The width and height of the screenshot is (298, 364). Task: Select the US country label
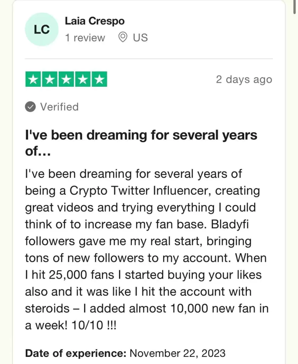coord(140,38)
